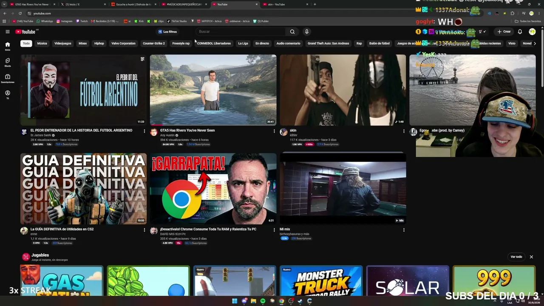Image resolution: width=544 pixels, height=306 pixels.
Task: Open the Tú section in the sidebar
Action: pyautogui.click(x=8, y=95)
